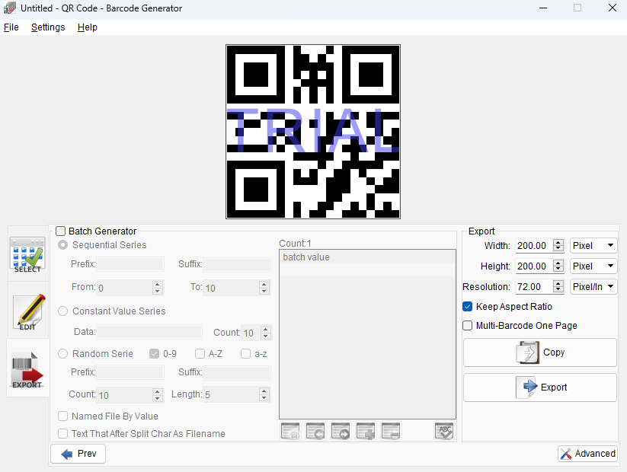Click the list icon with right arrow
The height and width of the screenshot is (472, 627).
pos(341,432)
